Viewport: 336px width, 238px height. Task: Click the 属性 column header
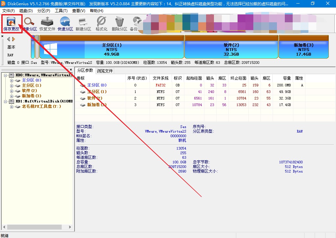coord(299,78)
